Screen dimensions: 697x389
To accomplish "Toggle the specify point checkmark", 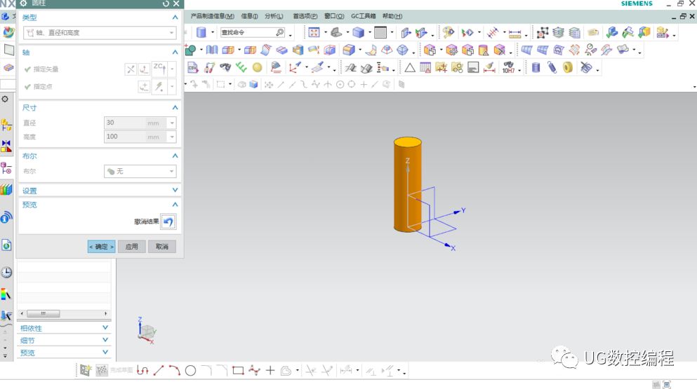I will [x=27, y=87].
